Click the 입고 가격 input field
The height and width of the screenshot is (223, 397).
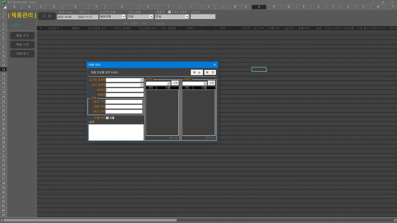pos(124,102)
